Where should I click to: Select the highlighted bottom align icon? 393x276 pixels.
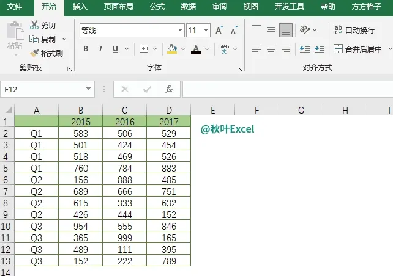286,31
